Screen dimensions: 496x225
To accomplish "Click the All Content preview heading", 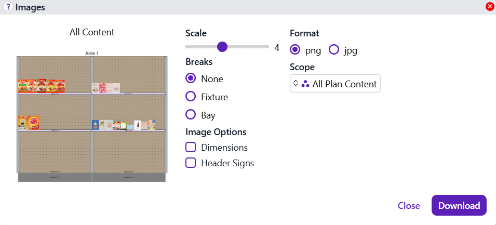I will 92,32.
